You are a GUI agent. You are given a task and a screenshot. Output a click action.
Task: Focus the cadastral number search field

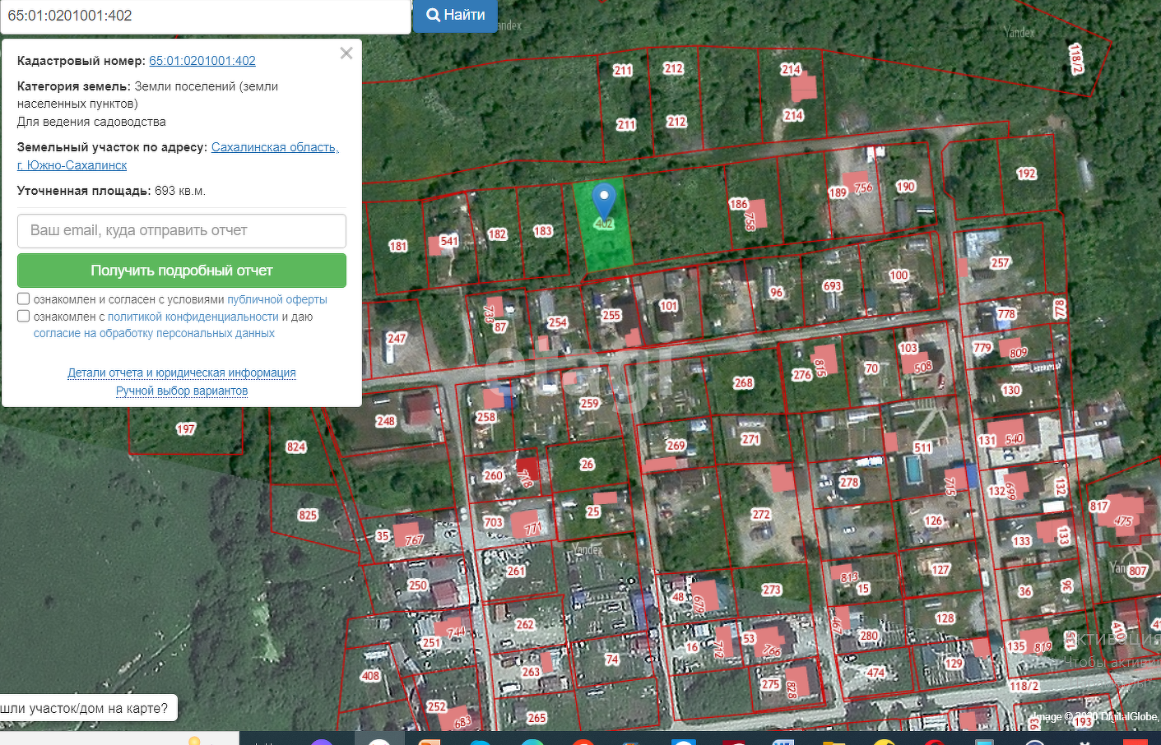point(206,16)
